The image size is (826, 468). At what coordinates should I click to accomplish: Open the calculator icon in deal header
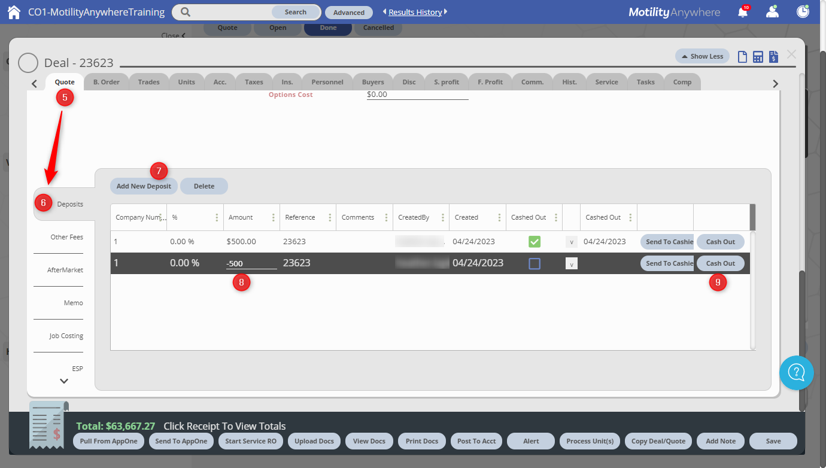point(758,57)
